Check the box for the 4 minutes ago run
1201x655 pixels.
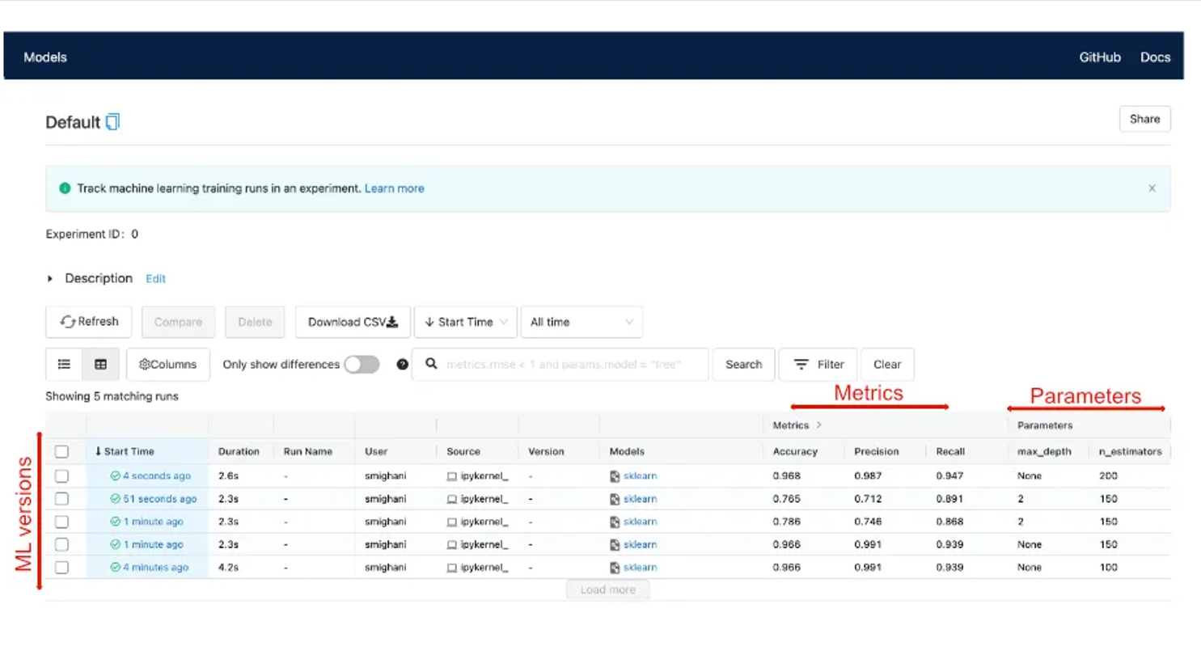point(61,568)
